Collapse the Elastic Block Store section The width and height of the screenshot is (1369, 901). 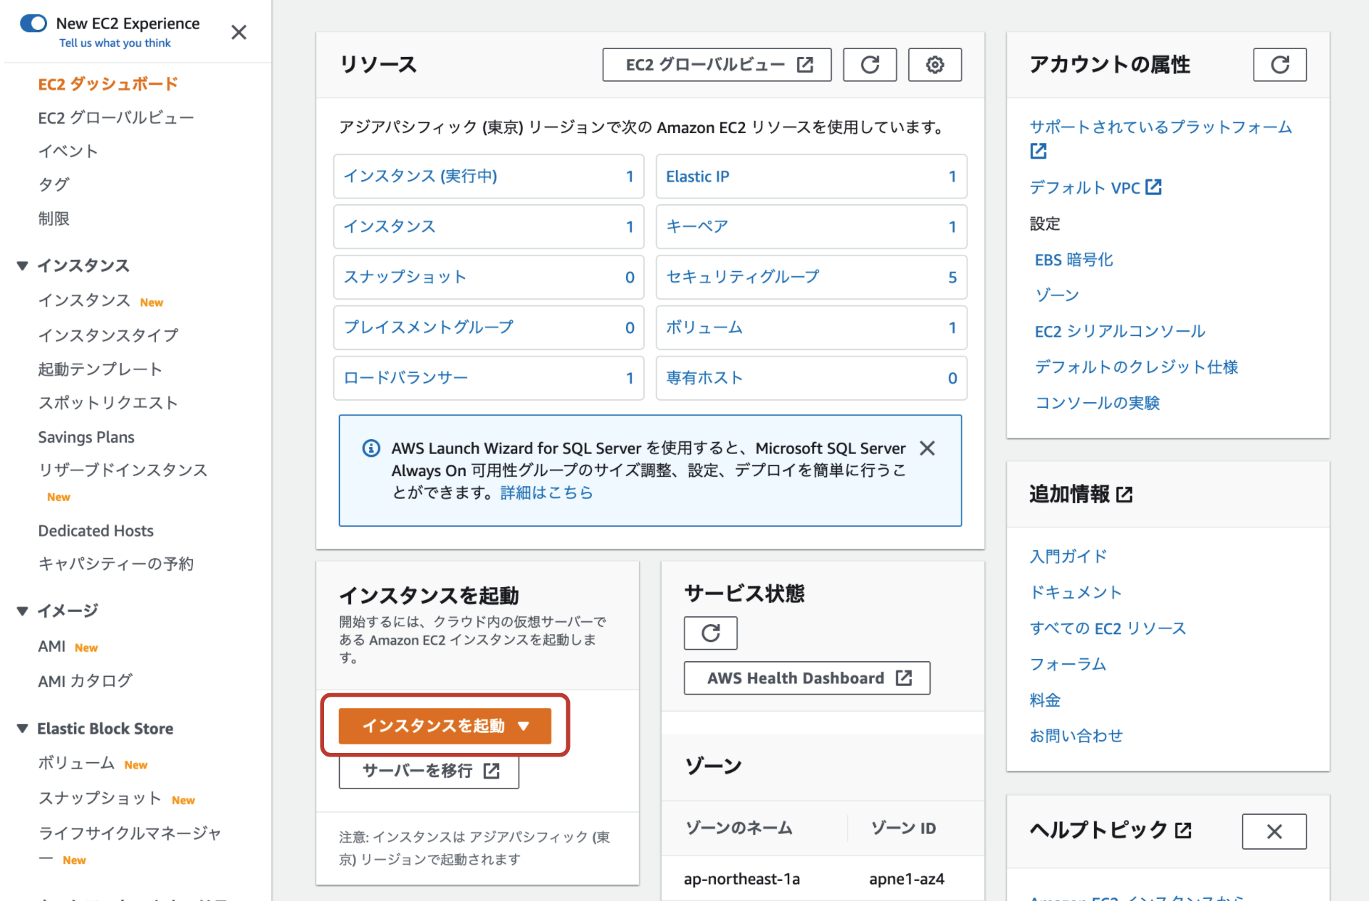coord(22,728)
